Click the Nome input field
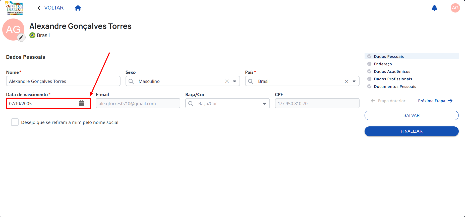The image size is (465, 217). point(63,81)
